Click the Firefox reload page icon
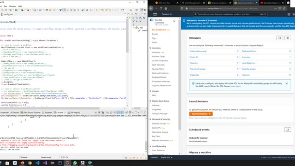This screenshot has height=166, width=295. click(161, 8)
